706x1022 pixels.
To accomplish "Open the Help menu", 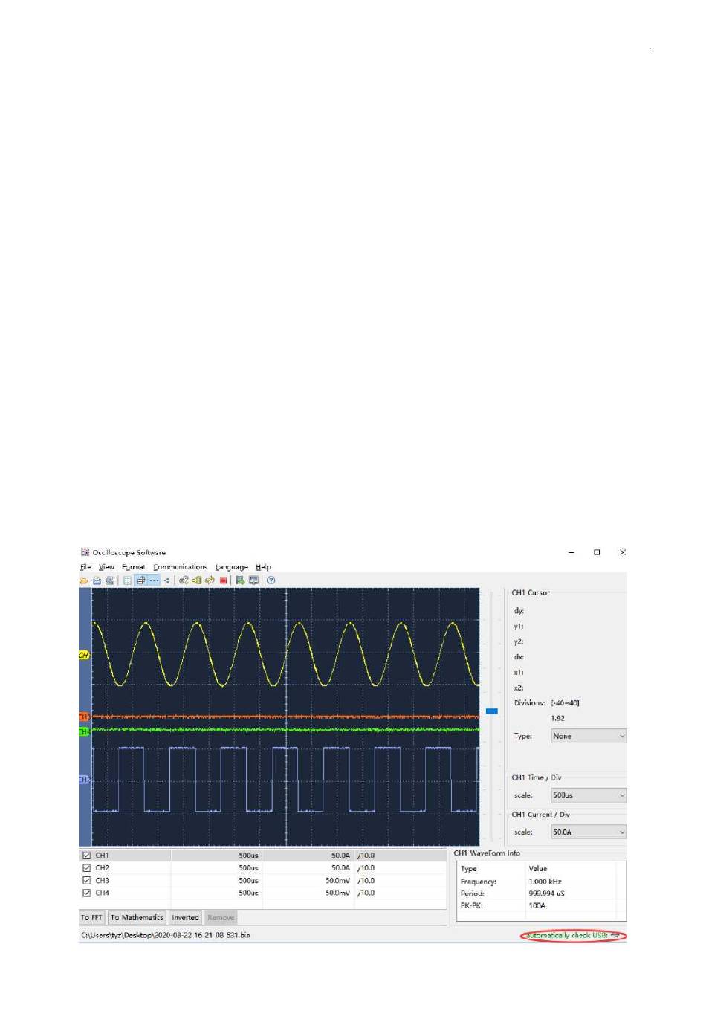I will tap(263, 567).
